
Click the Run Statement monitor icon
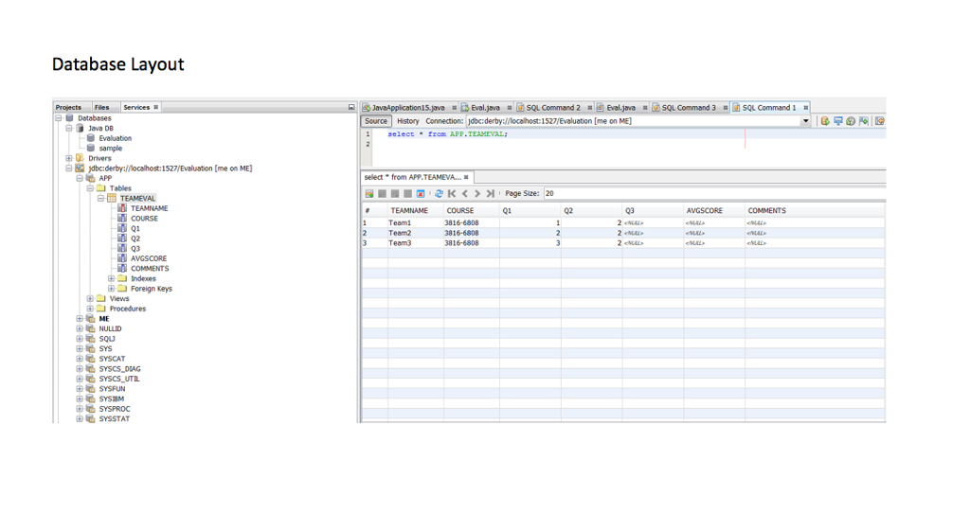(x=837, y=121)
